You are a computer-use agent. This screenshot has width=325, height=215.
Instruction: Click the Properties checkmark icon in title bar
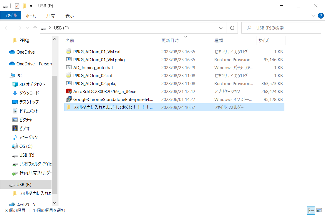17,6
